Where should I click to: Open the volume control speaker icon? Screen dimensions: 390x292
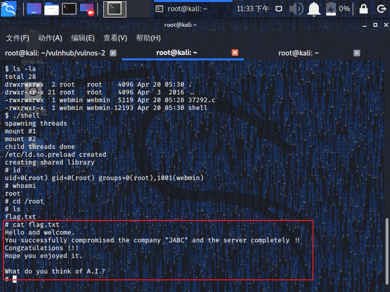296,9
